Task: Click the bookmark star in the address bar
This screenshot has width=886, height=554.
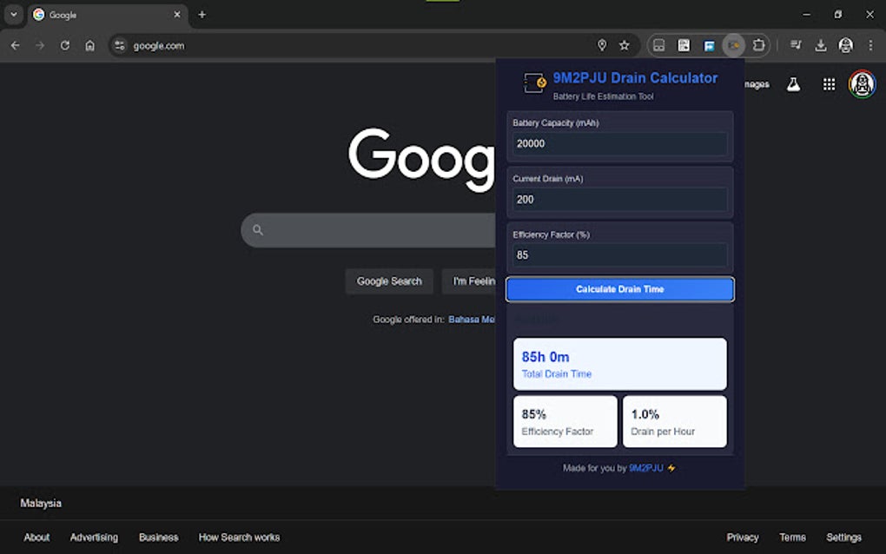Action: coord(624,44)
